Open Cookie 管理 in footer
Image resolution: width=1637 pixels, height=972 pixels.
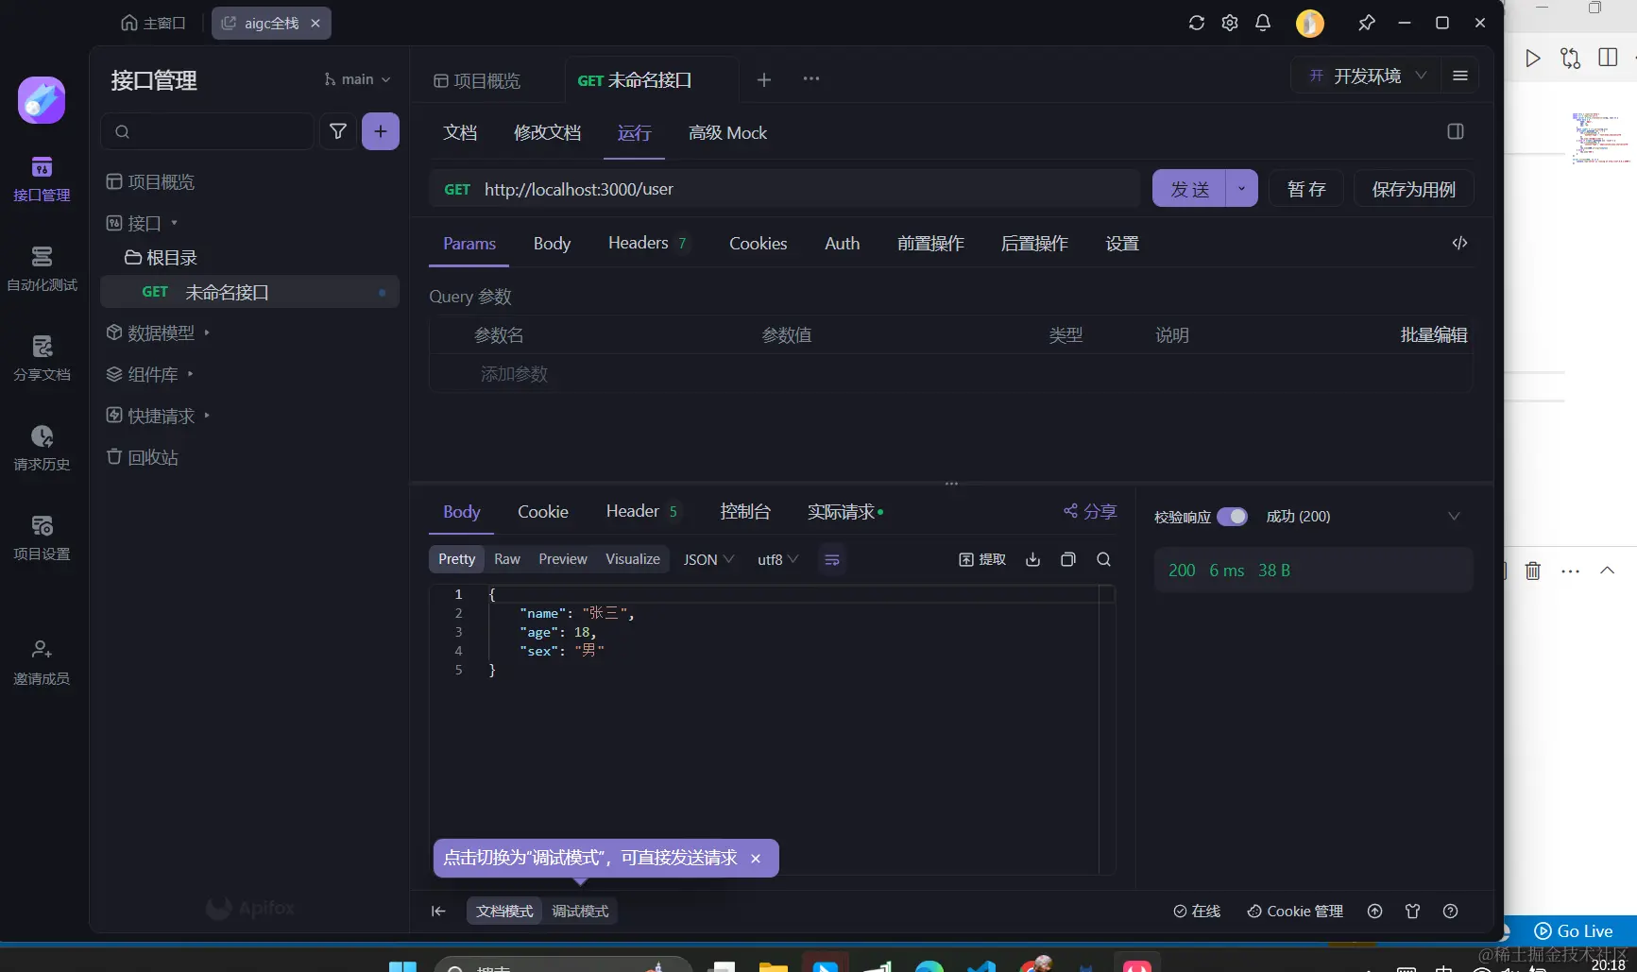(x=1295, y=911)
